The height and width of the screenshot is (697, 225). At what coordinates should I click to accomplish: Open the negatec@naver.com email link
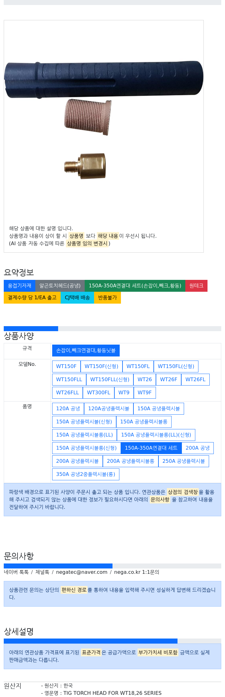tap(82, 572)
